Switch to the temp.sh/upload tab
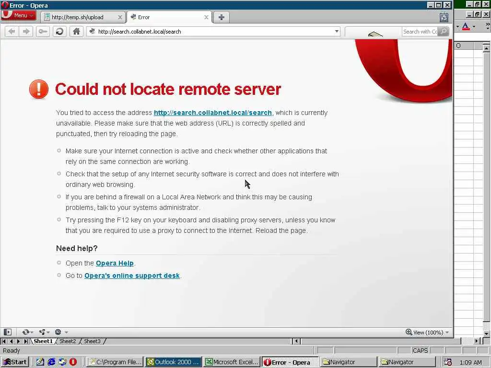 pyautogui.click(x=83, y=17)
